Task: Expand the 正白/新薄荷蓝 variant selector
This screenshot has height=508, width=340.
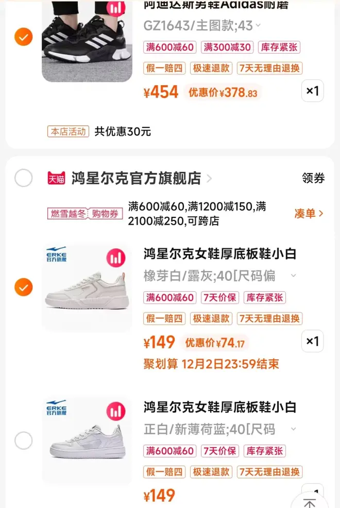Action: [x=293, y=429]
